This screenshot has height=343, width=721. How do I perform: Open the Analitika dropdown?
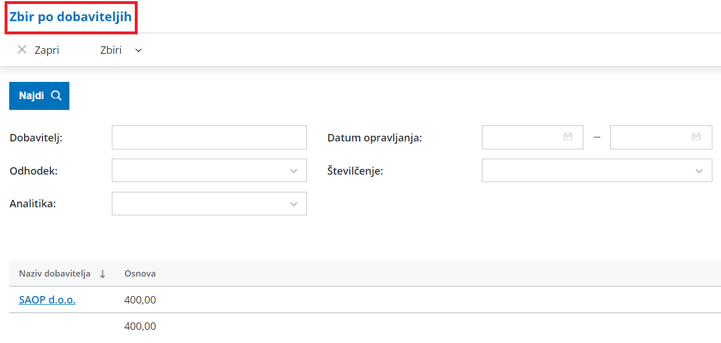209,204
